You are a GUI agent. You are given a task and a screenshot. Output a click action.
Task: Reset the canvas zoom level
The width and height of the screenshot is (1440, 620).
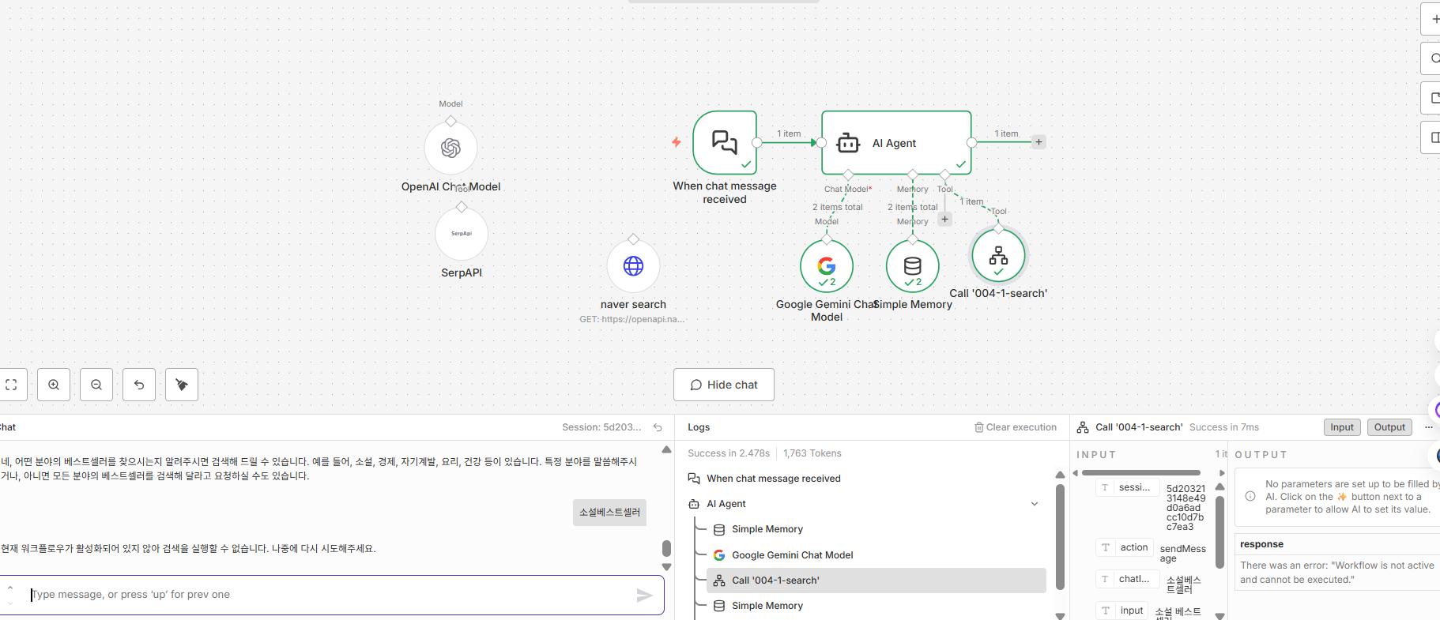tap(139, 385)
